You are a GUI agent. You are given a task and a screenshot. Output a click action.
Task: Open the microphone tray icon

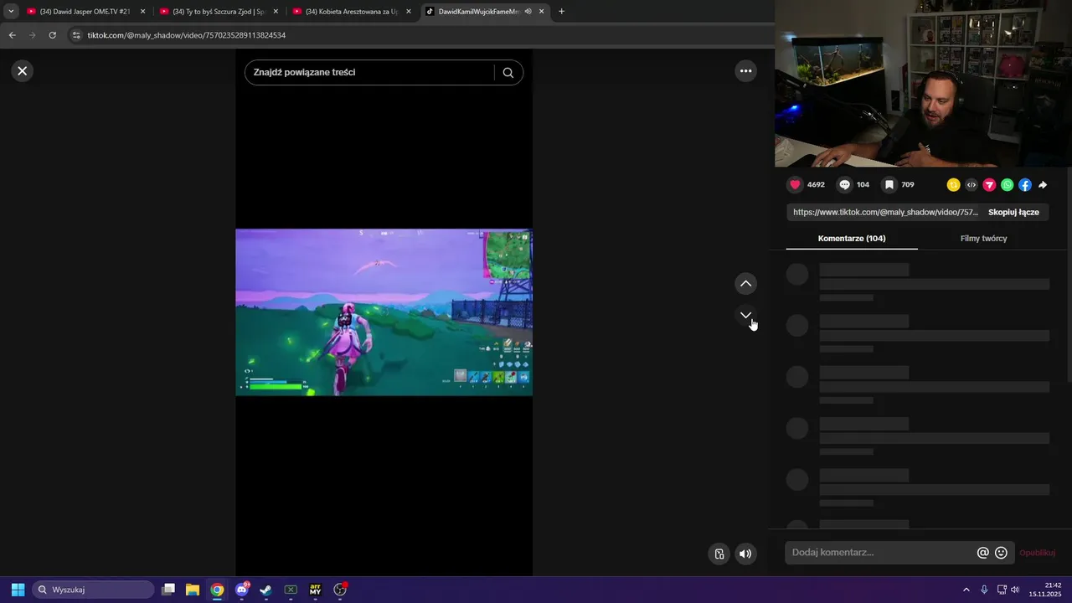click(x=984, y=590)
